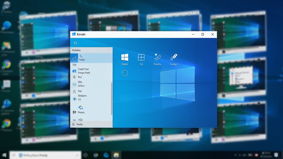This screenshot has width=283, height=159.
Task: Select the Recycle Bin desktop icon
Action: (x=7, y=6)
